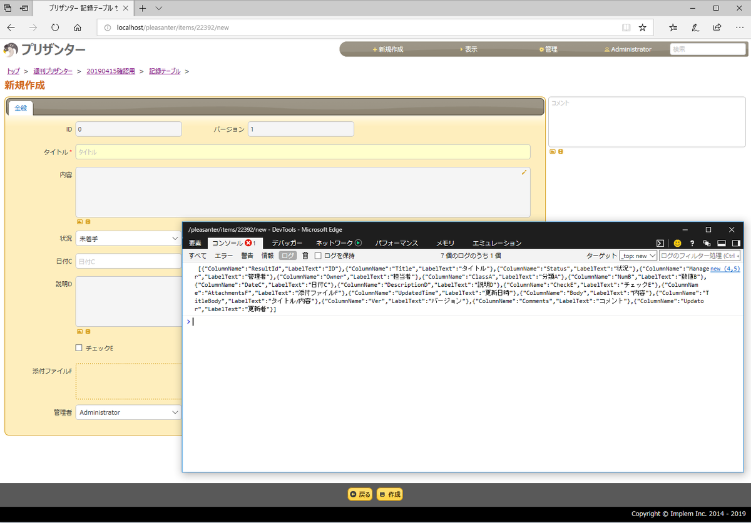Open the Administrator account menu
Screen dimensions: 751x523
click(x=628, y=49)
